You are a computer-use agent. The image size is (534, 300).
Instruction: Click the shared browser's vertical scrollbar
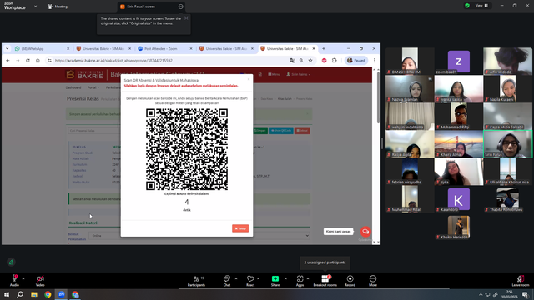click(378, 97)
